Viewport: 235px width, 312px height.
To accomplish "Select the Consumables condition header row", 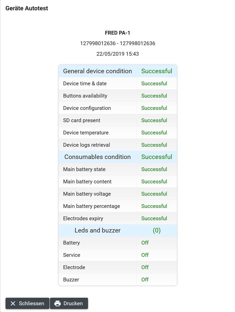I will click(118, 157).
